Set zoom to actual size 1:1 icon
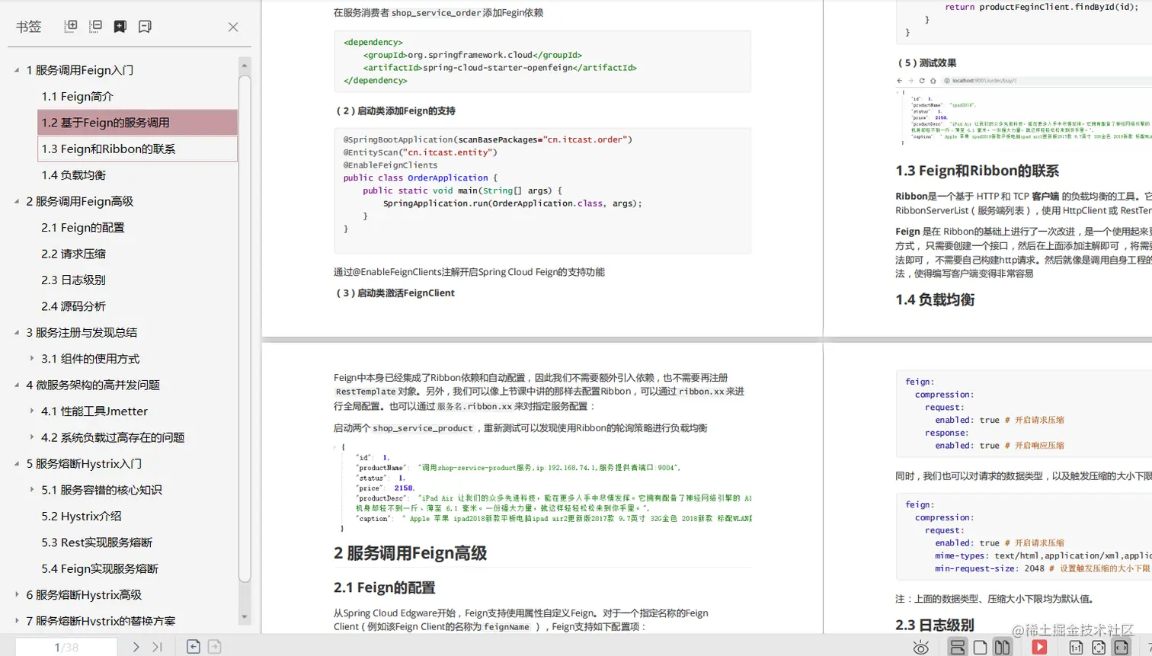 1076,648
